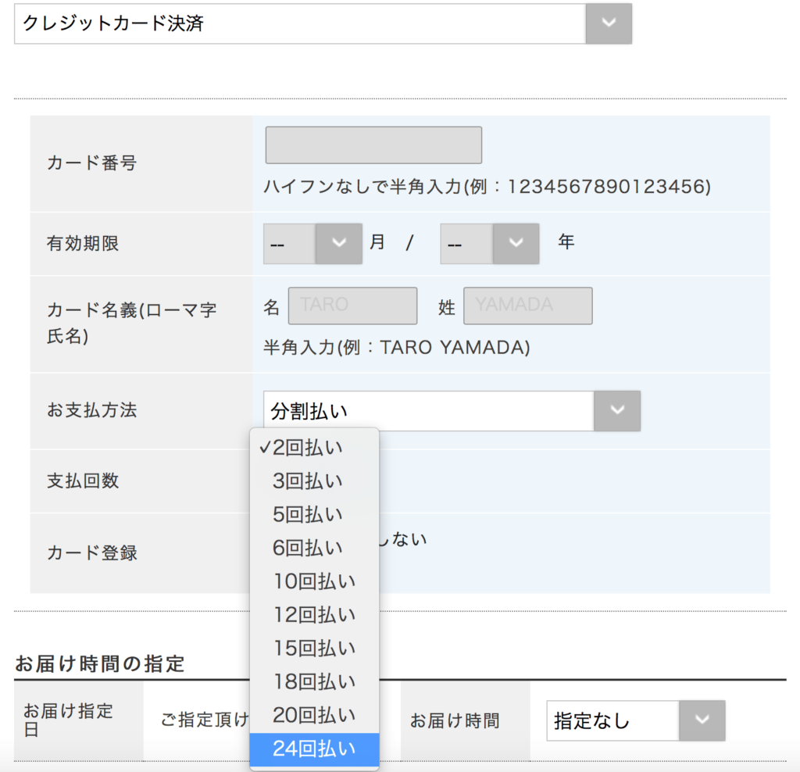Pick the 10回払い option
The width and height of the screenshot is (800, 772).
(x=314, y=581)
